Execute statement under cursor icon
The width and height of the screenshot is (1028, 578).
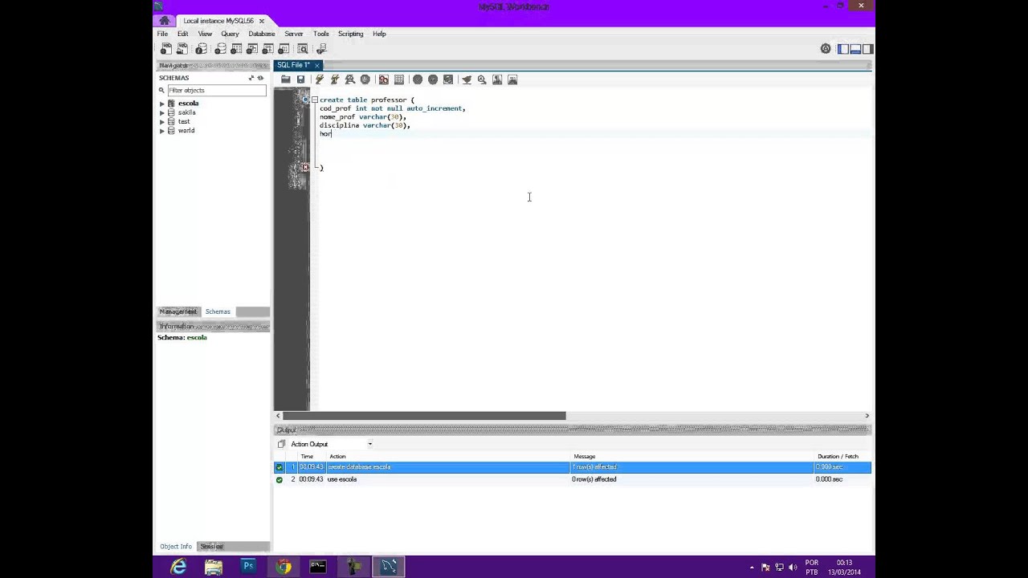(x=335, y=79)
